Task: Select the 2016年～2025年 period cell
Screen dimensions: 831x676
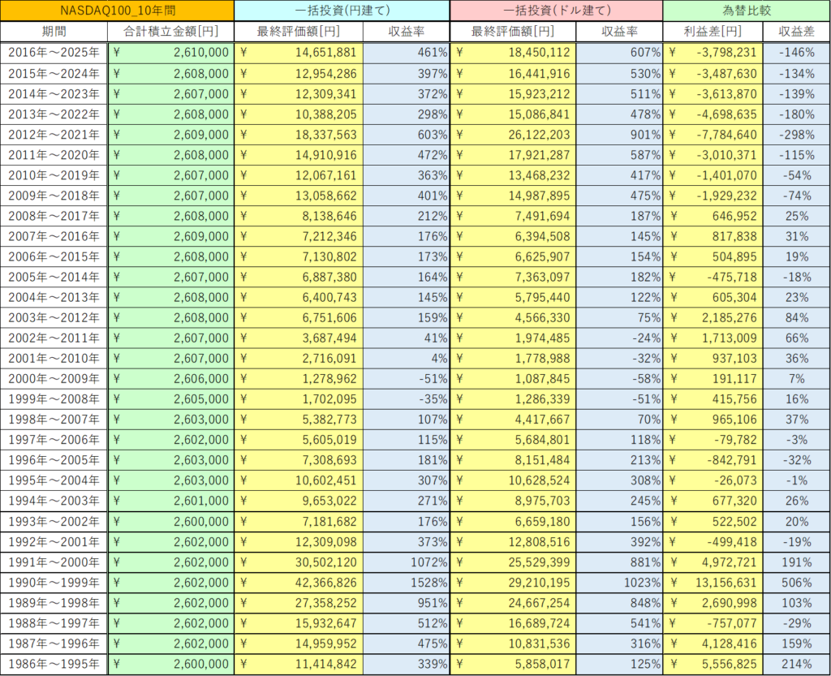Action: tap(54, 53)
